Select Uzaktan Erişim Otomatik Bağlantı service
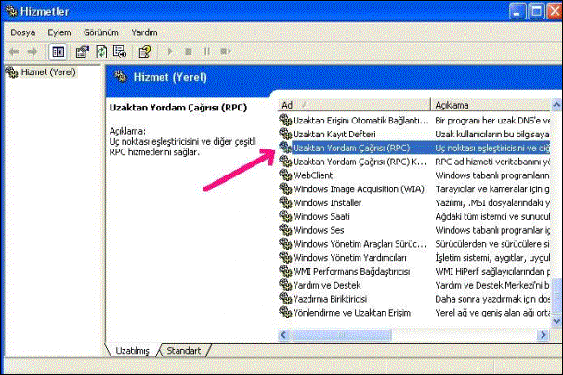 [x=360, y=121]
